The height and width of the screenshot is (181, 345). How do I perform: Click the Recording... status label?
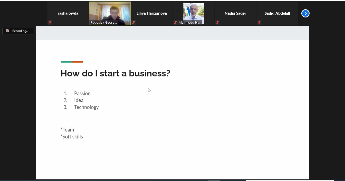pyautogui.click(x=20, y=31)
